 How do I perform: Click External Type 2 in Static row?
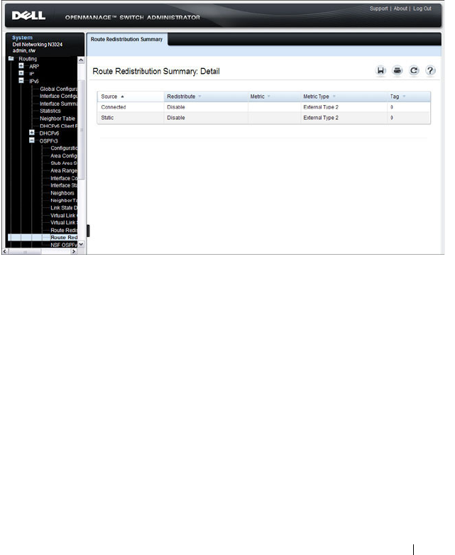[321, 118]
